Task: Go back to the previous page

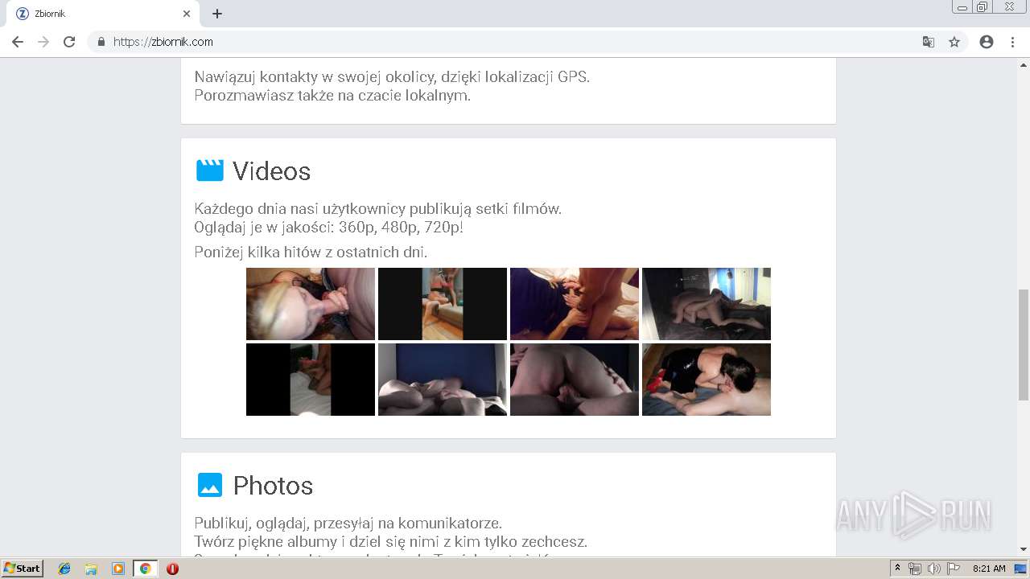Action: [x=18, y=42]
